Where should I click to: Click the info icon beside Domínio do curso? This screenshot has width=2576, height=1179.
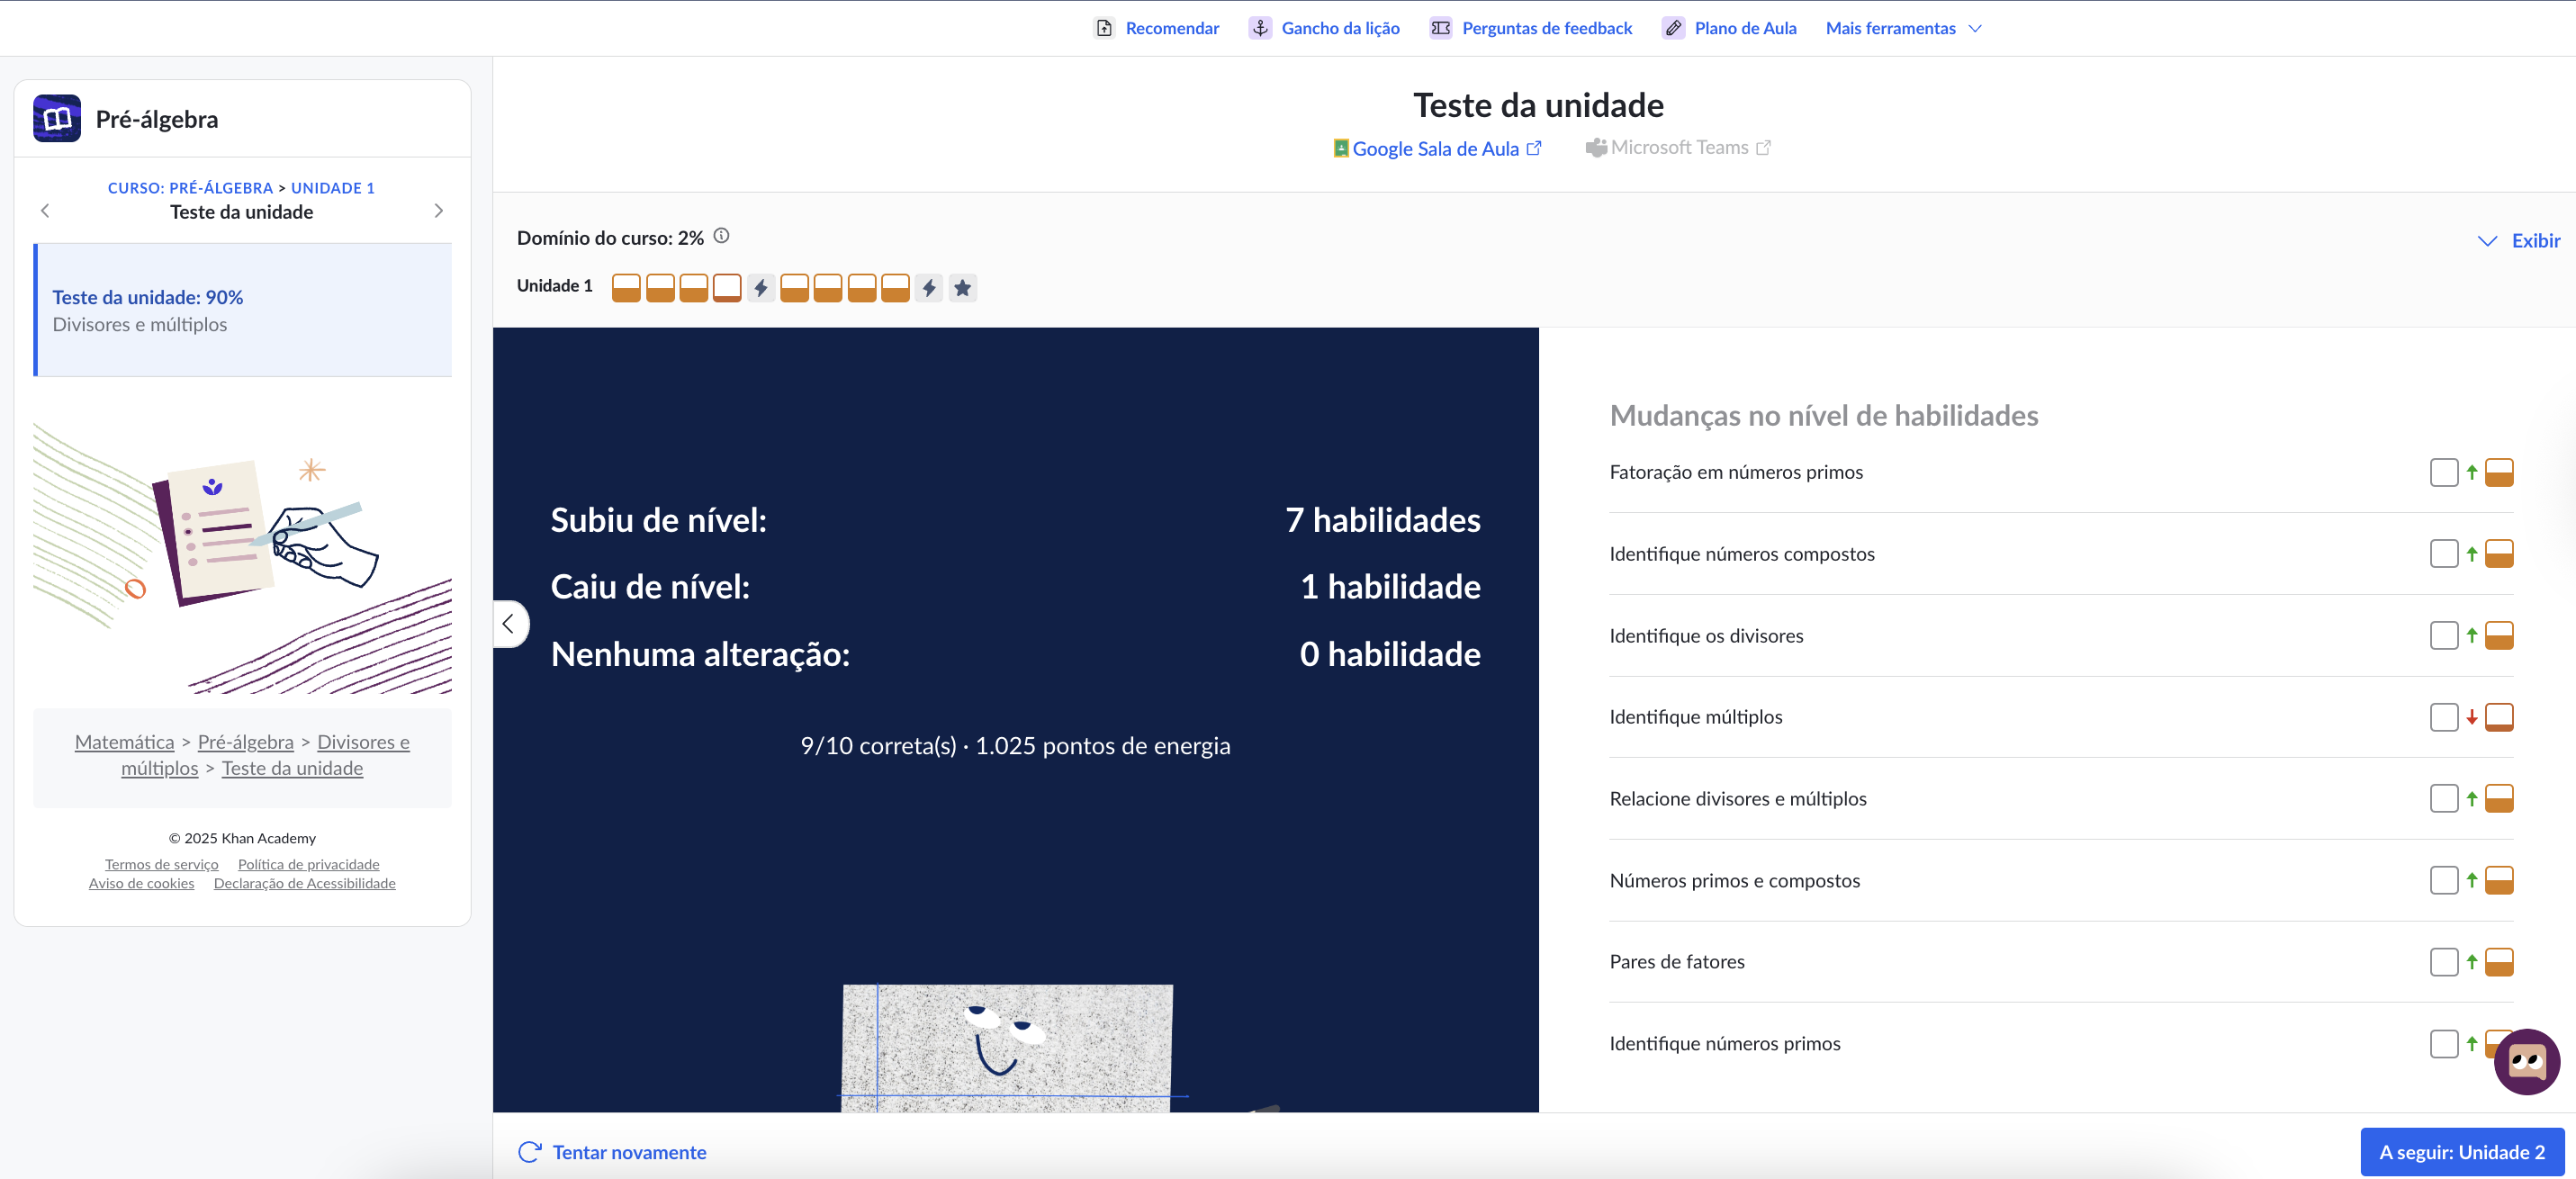pos(721,236)
